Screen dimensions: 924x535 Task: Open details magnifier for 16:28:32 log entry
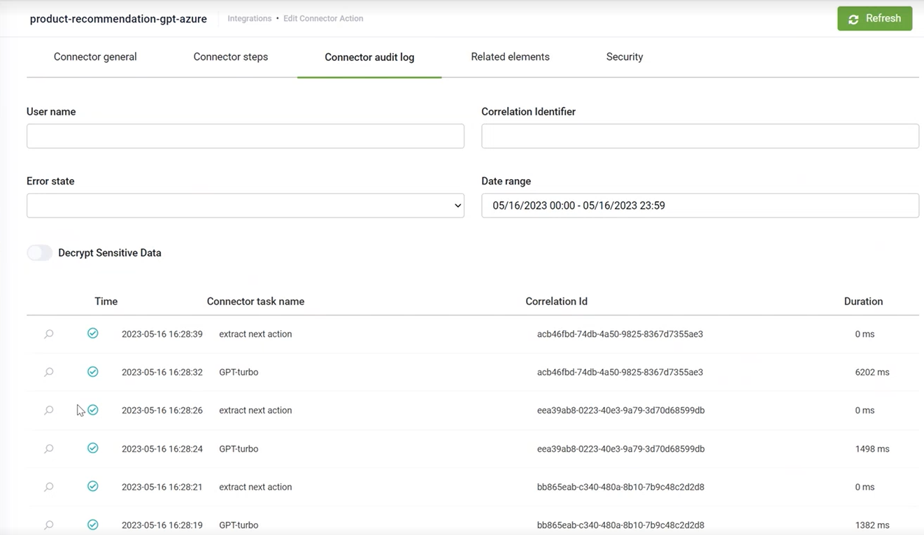pos(49,372)
